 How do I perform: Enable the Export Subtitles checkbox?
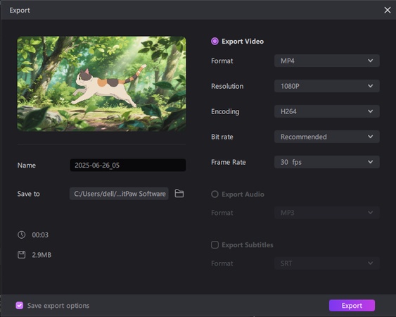pos(215,245)
